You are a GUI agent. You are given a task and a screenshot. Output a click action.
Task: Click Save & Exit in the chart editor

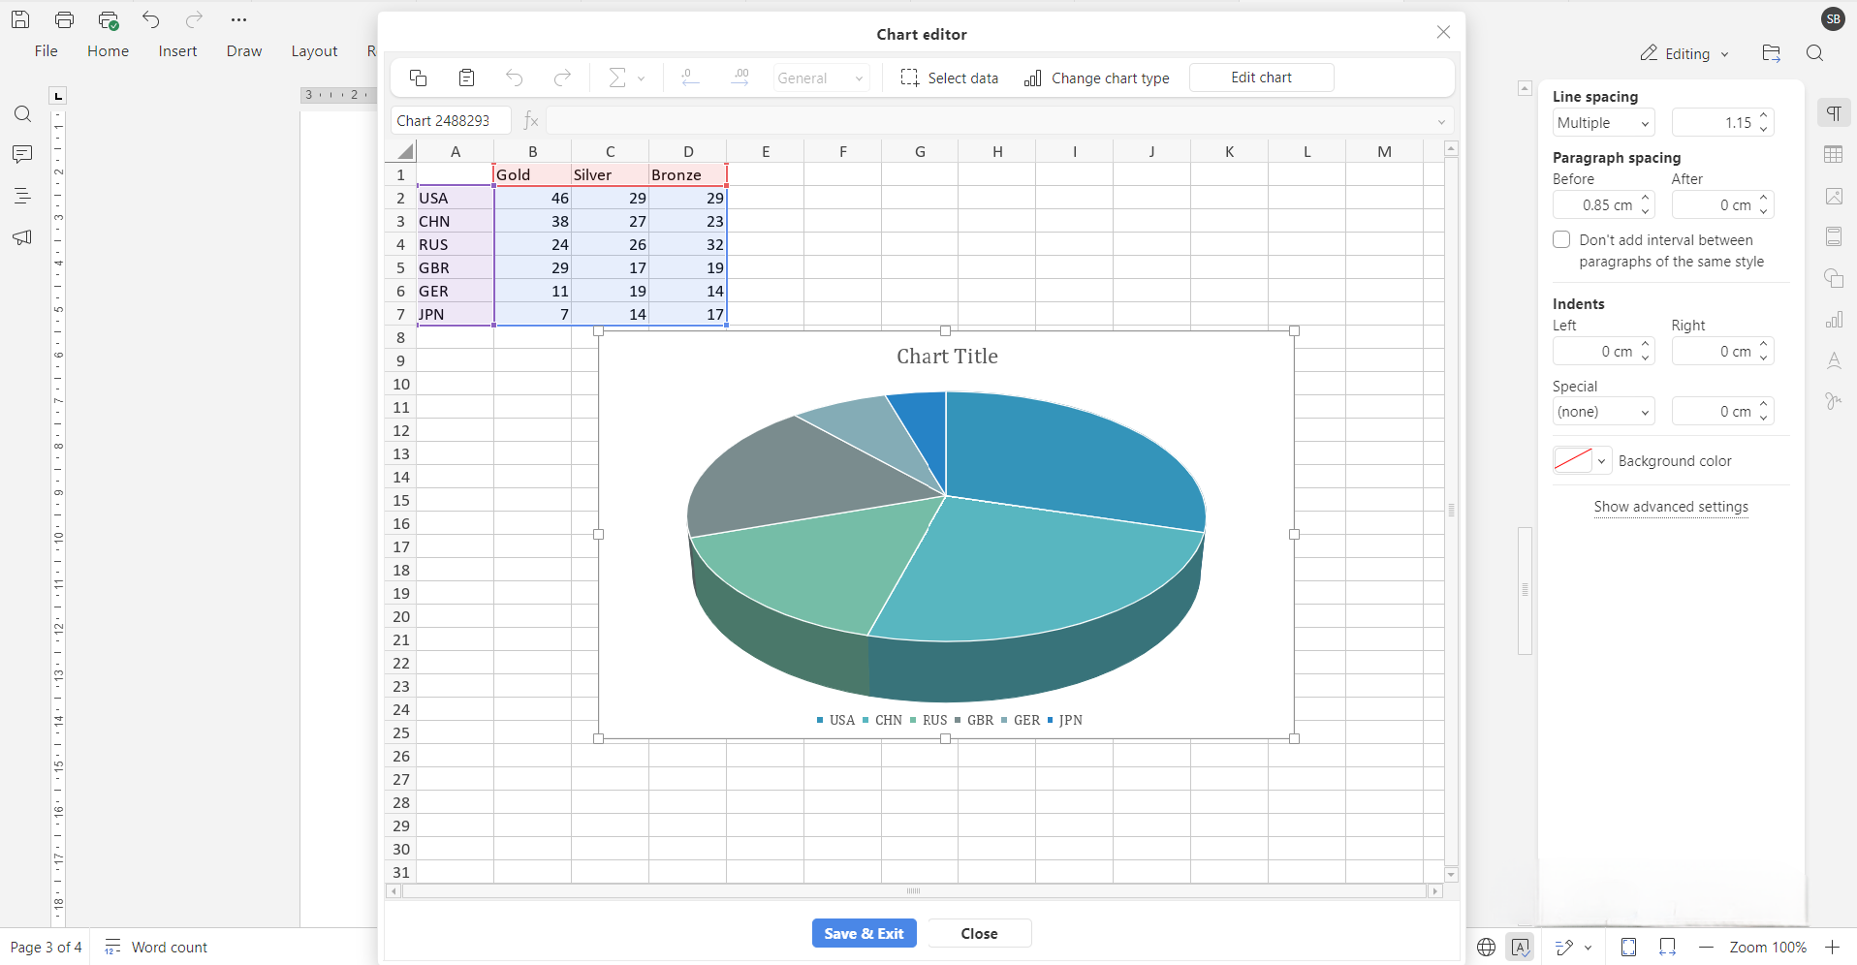(863, 933)
